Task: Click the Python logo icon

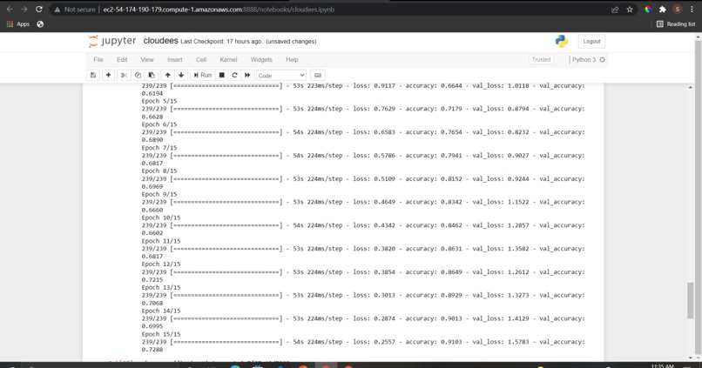Action: point(562,41)
